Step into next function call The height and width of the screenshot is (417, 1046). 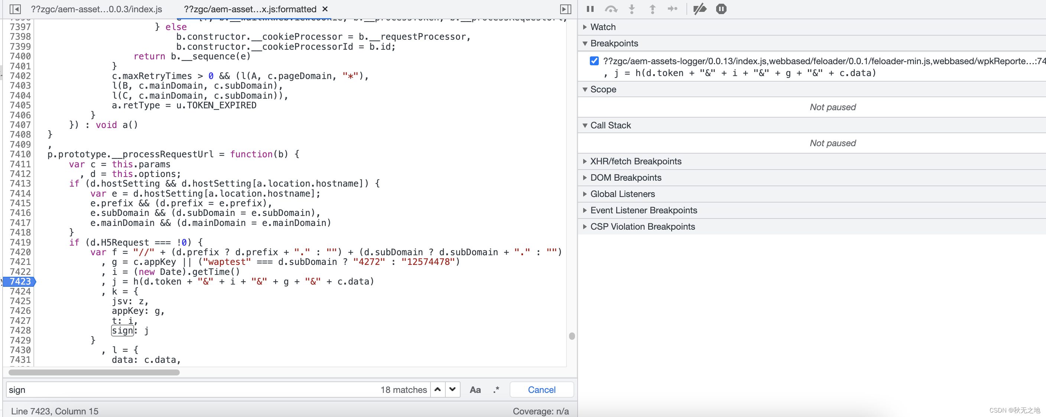pos(631,9)
